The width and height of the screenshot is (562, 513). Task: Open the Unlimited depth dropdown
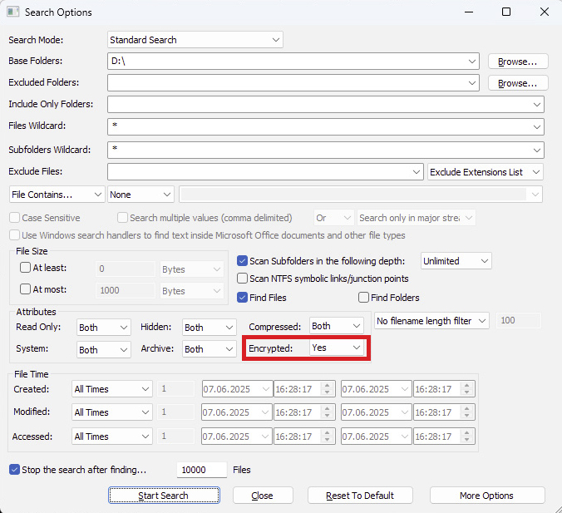pos(456,260)
